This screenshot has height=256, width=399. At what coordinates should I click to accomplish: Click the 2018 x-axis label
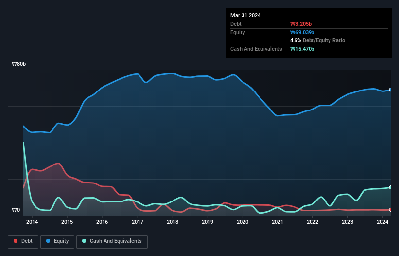pyautogui.click(x=173, y=222)
